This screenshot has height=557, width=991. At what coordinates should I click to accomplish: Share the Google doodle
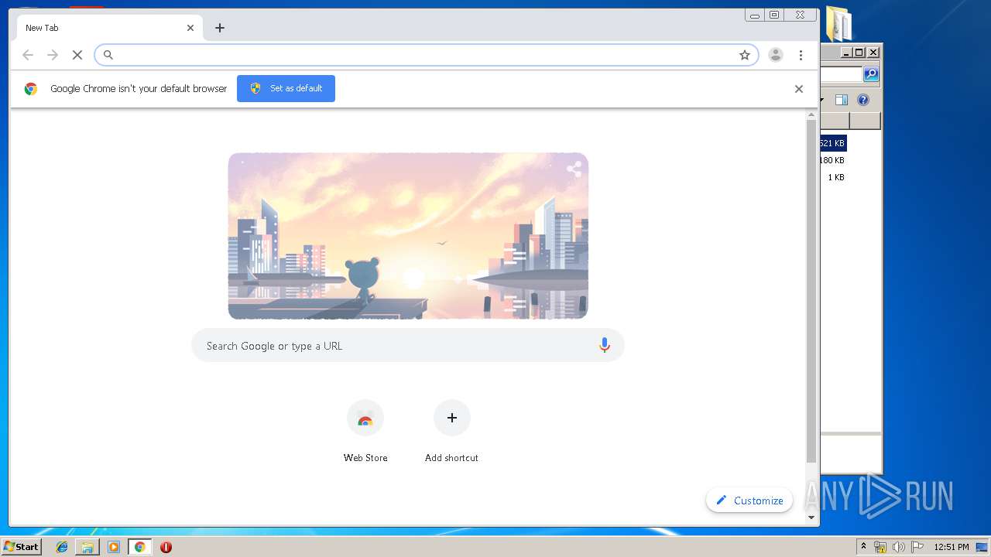pyautogui.click(x=574, y=169)
